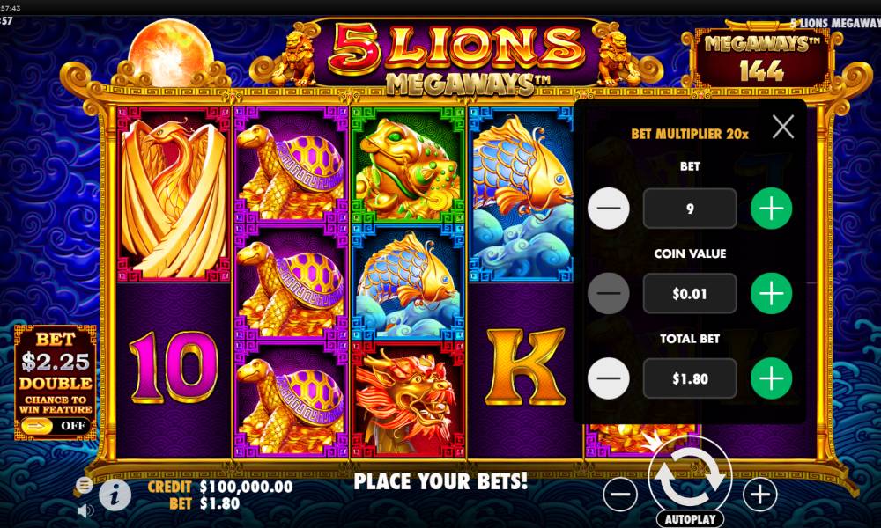881x528 pixels.
Task: Select the total bet field showing $1.80
Action: (690, 378)
